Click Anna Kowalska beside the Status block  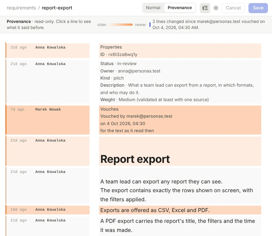50,64
